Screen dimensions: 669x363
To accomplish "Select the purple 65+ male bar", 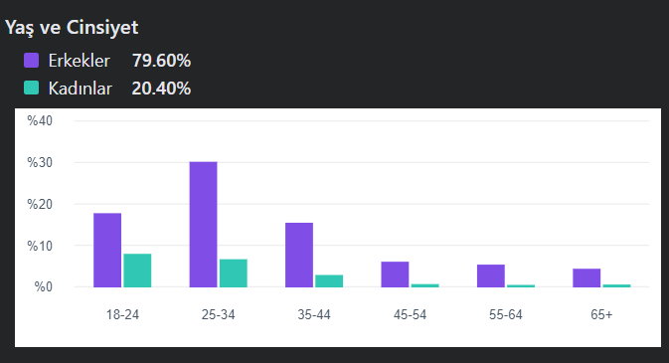I will (x=586, y=278).
